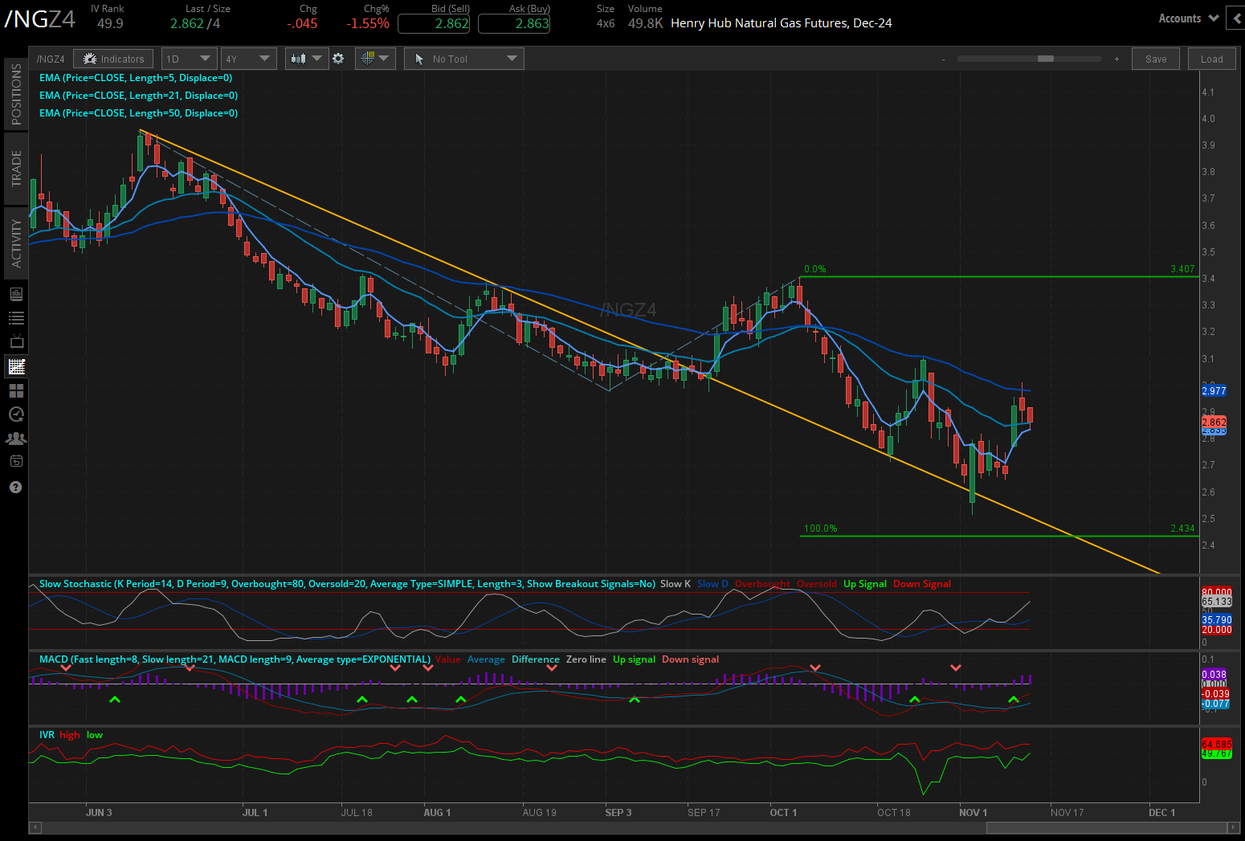Select the active chart grid icon

[x=16, y=367]
